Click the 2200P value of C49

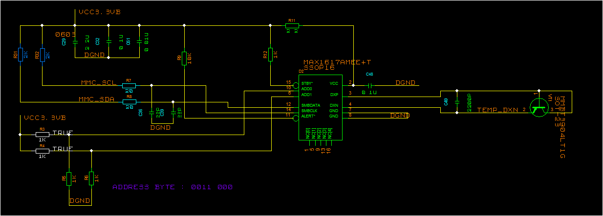(x=469, y=102)
